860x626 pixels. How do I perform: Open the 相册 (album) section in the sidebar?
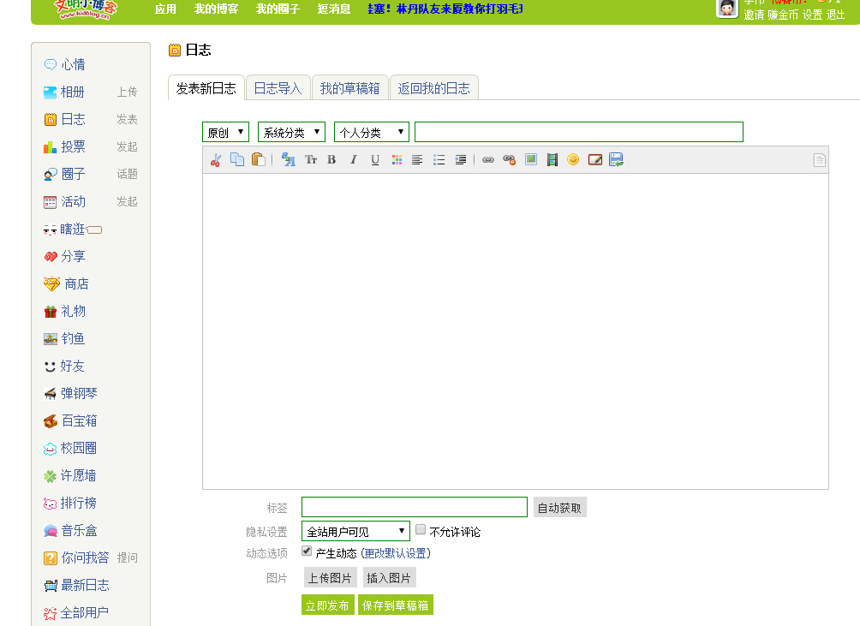72,92
